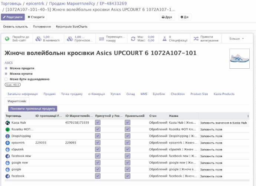
Task: Open the 'Product Size' tab
Action: [199, 94]
